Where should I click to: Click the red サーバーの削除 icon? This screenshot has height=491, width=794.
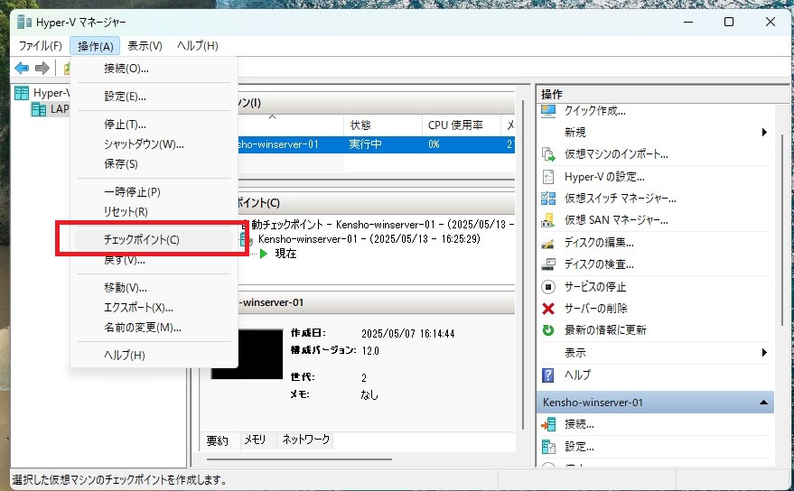(x=547, y=309)
